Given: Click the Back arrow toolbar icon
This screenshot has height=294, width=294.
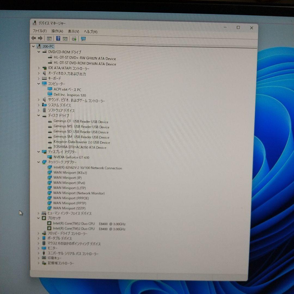Looking at the screenshot, I should coord(33,38).
